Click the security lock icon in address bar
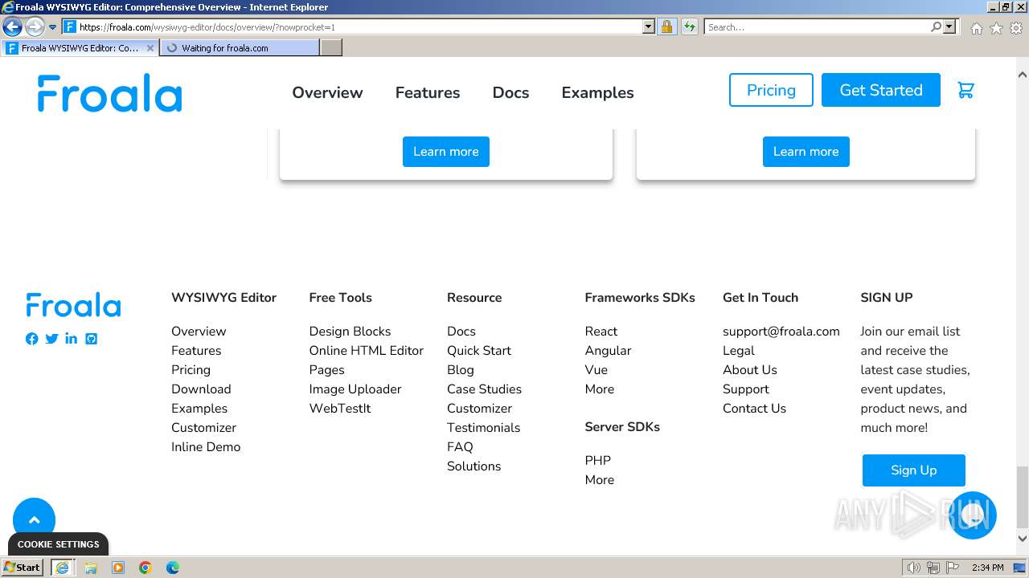 [666, 26]
